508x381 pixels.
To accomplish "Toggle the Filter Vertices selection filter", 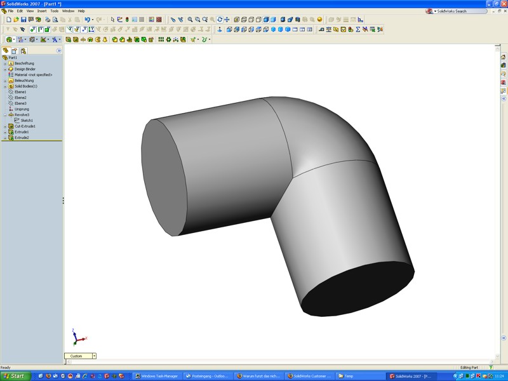I will point(32,29).
